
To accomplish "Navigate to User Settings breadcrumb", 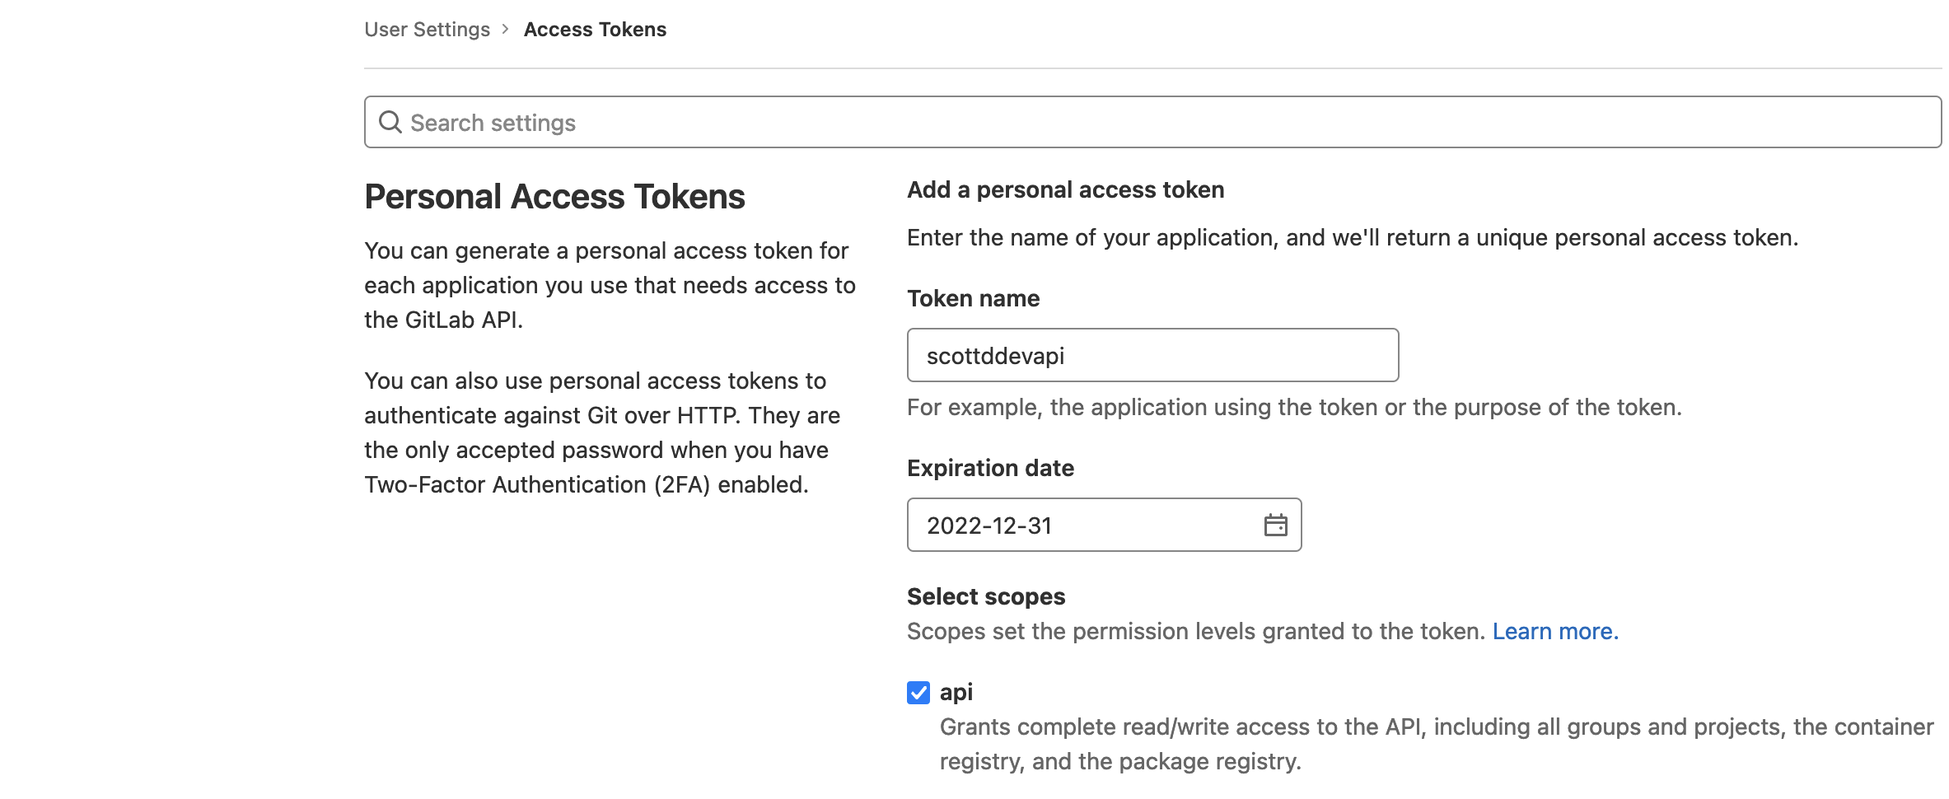I will point(427,29).
